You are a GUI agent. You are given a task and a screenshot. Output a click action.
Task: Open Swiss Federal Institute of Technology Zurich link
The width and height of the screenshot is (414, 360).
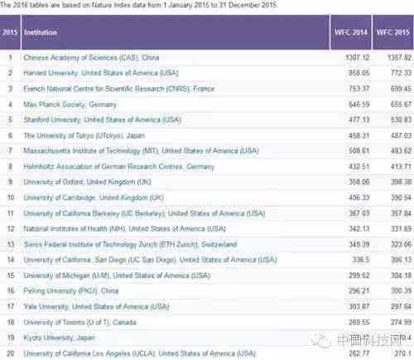pyautogui.click(x=130, y=245)
